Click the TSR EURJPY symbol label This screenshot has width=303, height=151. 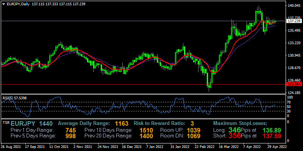click(x=23, y=123)
